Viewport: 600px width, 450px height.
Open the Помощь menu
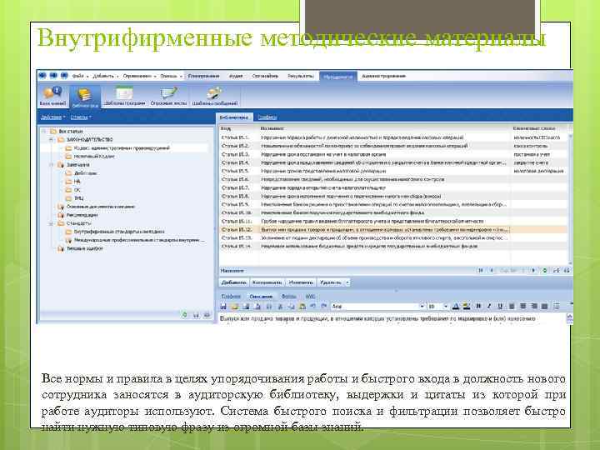170,76
